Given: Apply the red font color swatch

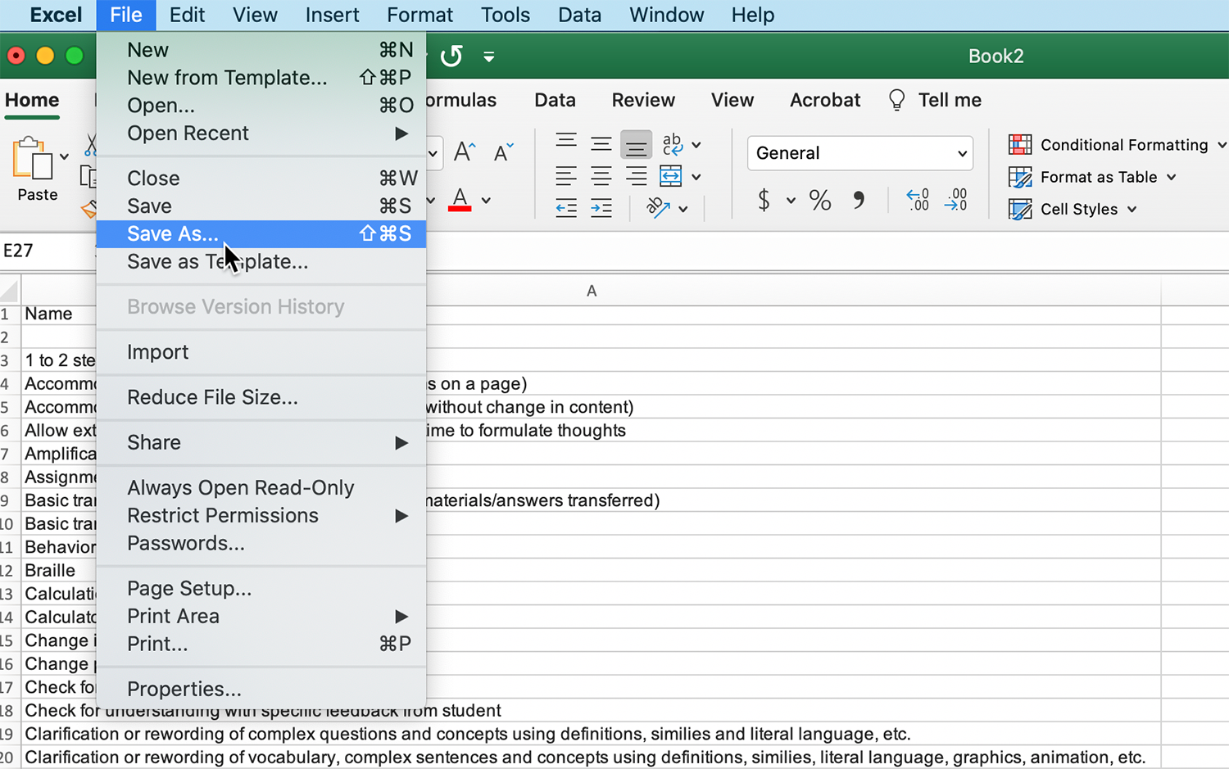Looking at the screenshot, I should coord(460,200).
